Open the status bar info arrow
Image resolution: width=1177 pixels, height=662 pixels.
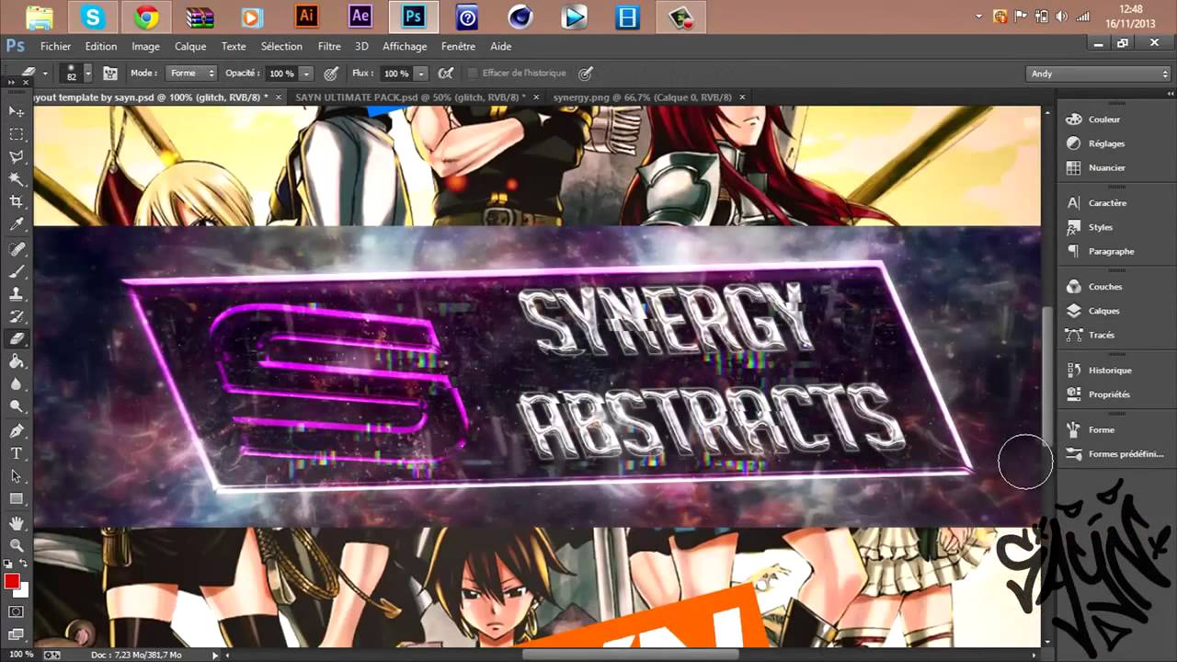[x=215, y=655]
